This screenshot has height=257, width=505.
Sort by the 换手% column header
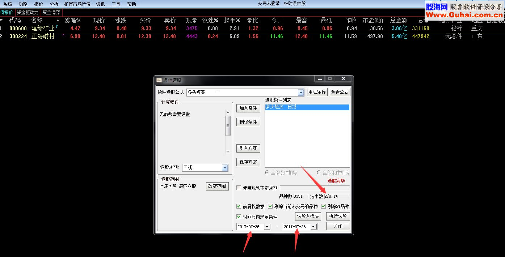click(x=232, y=21)
